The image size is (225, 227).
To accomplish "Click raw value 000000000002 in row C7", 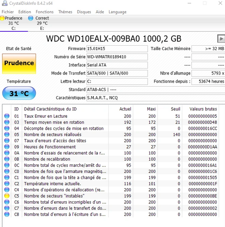I will (203, 208).
